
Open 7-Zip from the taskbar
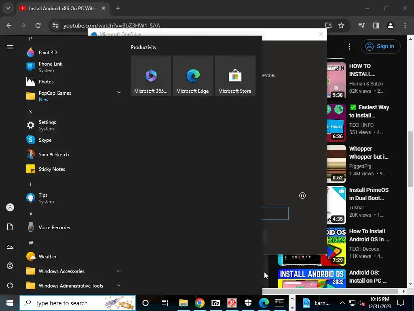coord(216,303)
